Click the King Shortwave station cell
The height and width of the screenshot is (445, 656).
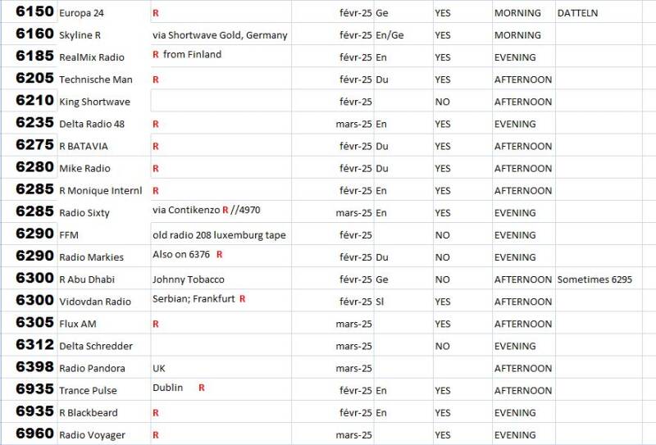[x=94, y=102]
